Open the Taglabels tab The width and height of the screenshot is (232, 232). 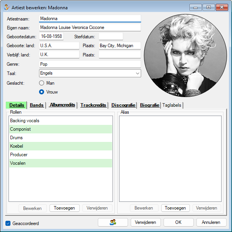pos(172,105)
